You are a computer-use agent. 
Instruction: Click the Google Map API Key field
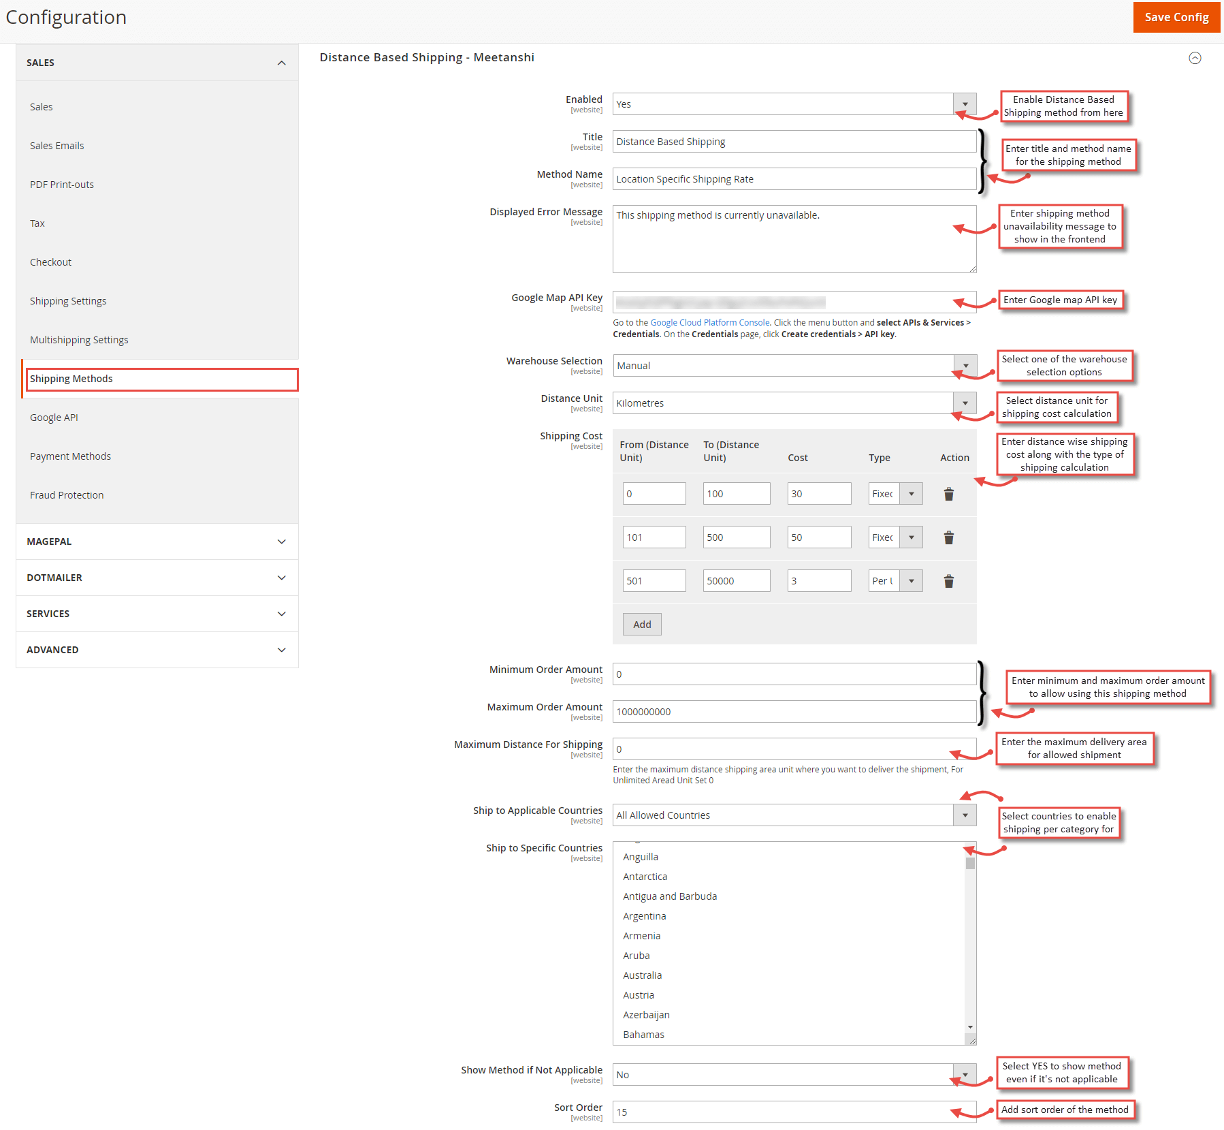[794, 302]
